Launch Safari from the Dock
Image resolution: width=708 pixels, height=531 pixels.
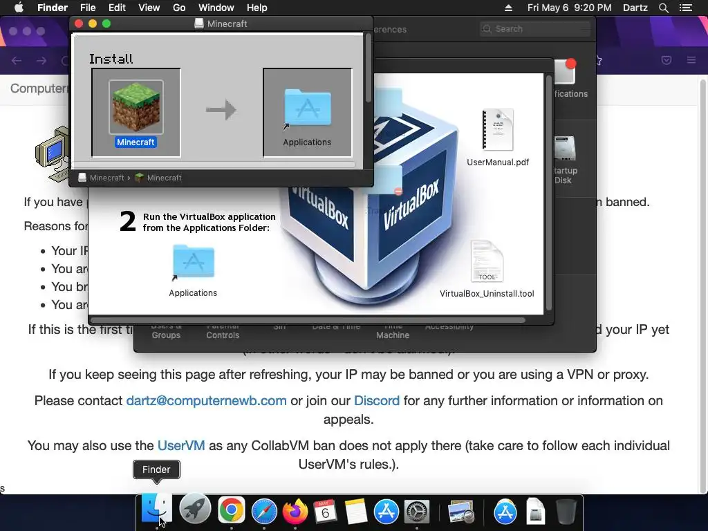click(264, 511)
